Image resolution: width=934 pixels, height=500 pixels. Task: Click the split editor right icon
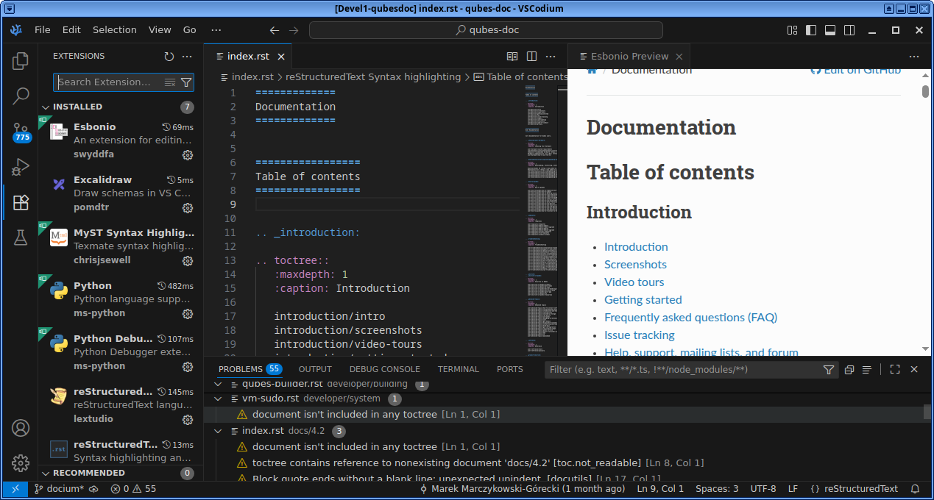[531, 57]
